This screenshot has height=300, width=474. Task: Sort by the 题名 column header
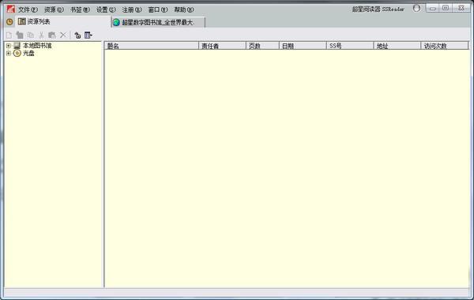[152, 46]
